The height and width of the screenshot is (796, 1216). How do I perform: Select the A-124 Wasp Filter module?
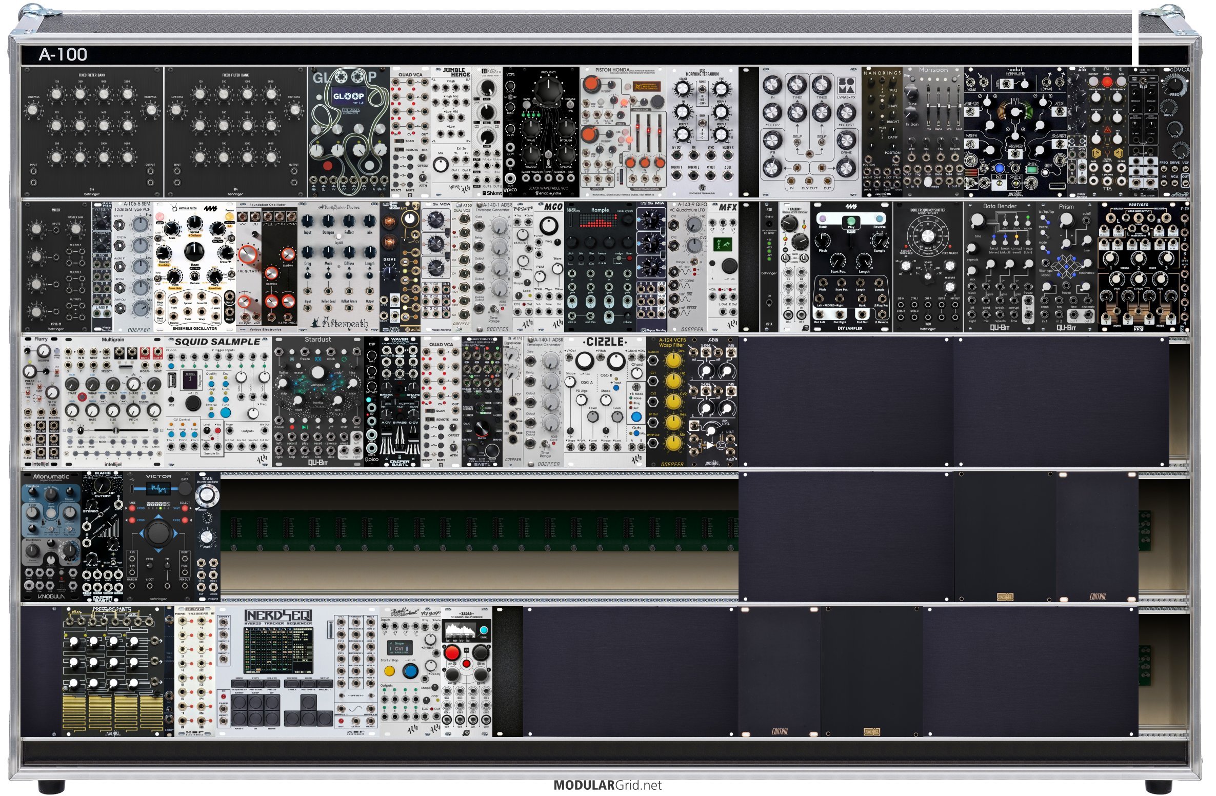[667, 402]
